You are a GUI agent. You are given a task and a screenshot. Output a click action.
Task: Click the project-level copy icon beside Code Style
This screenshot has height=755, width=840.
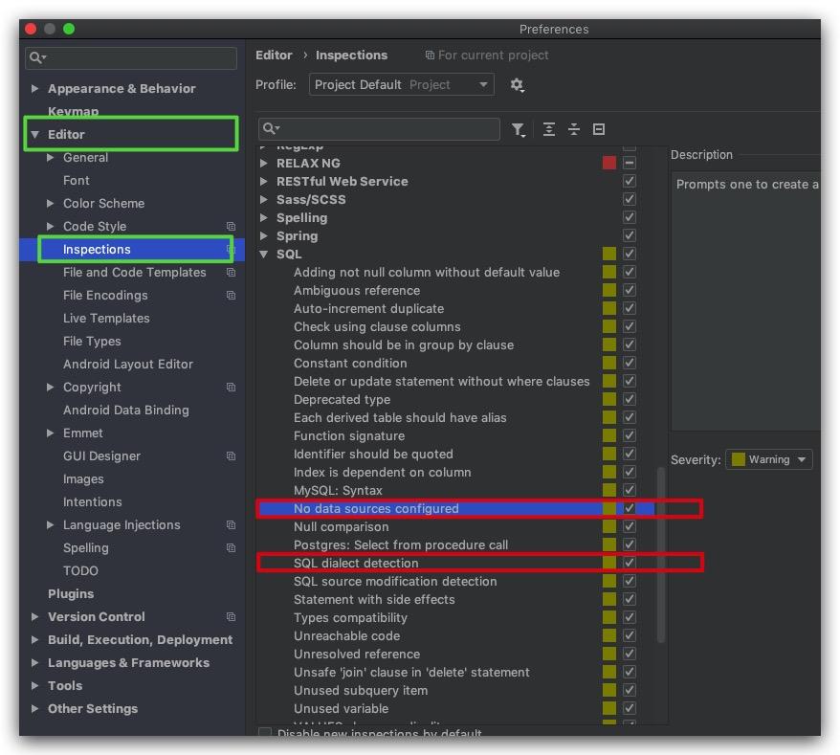231,226
